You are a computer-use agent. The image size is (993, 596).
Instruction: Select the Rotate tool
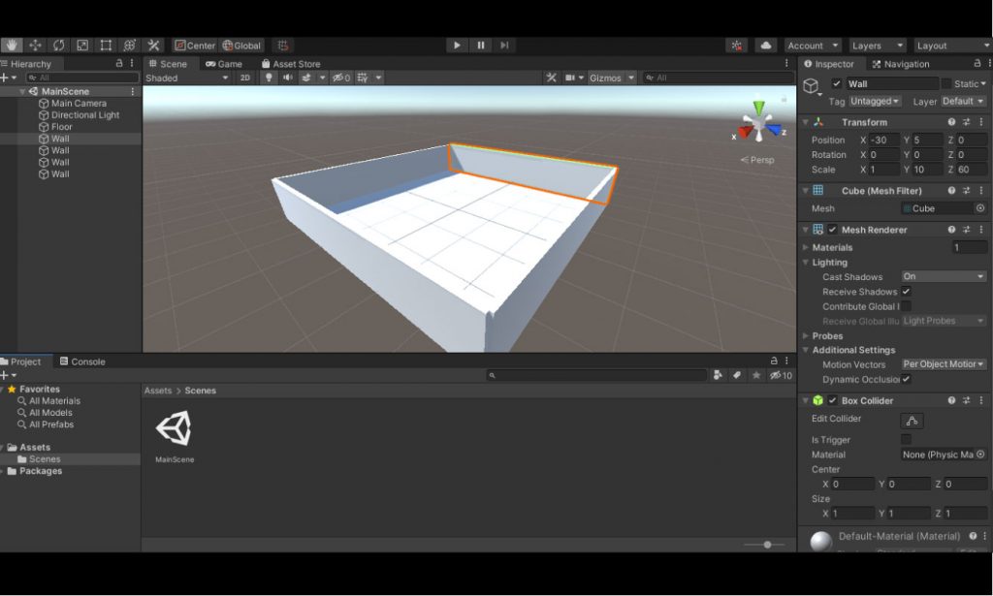click(57, 45)
